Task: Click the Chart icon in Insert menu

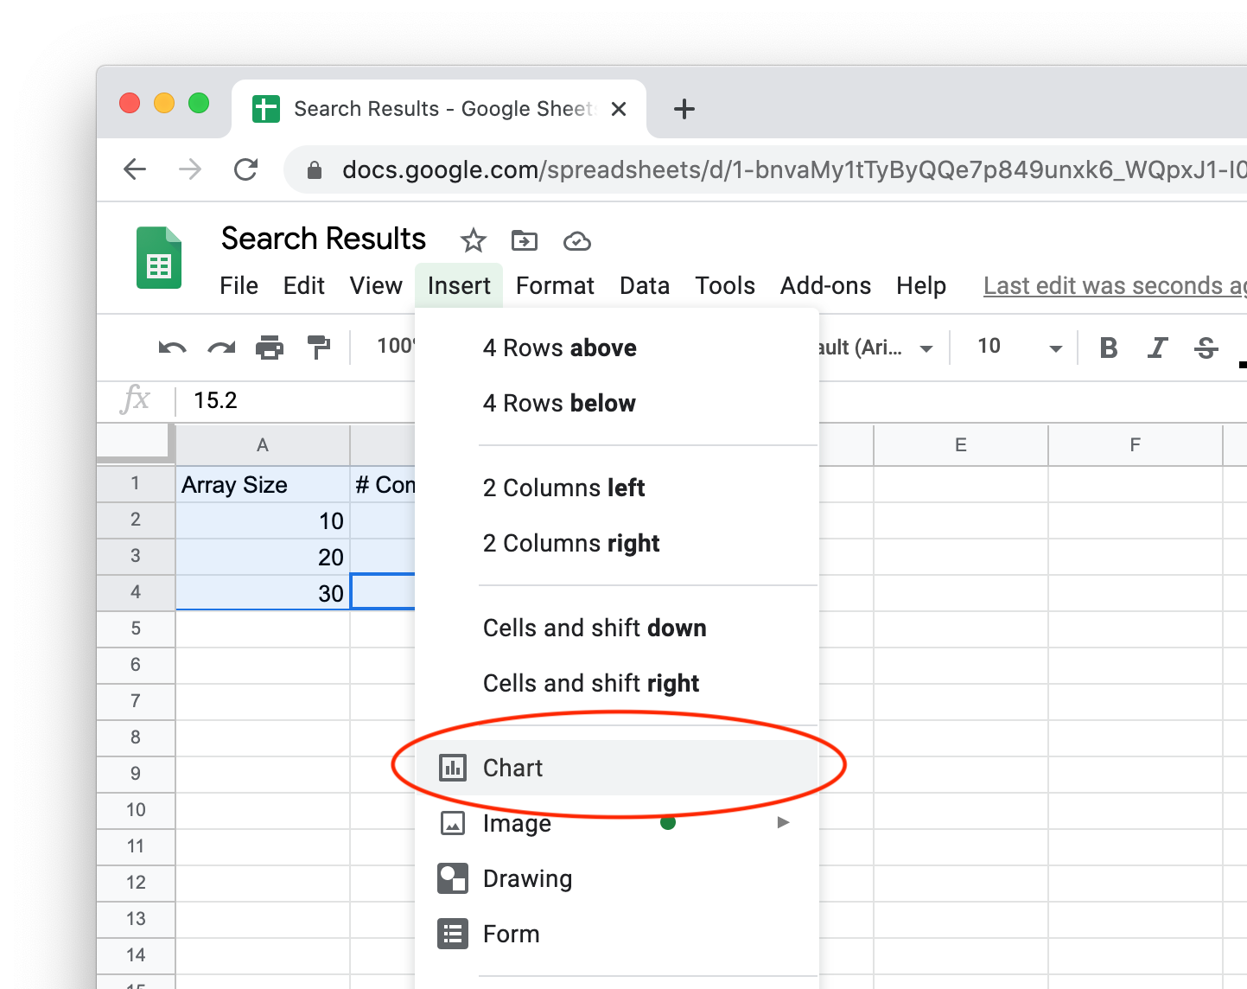Action: [453, 768]
